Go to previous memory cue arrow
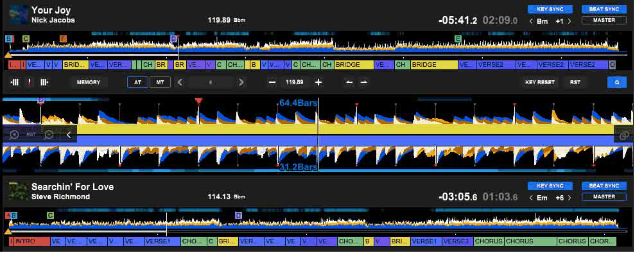The image size is (635, 253). 180,82
